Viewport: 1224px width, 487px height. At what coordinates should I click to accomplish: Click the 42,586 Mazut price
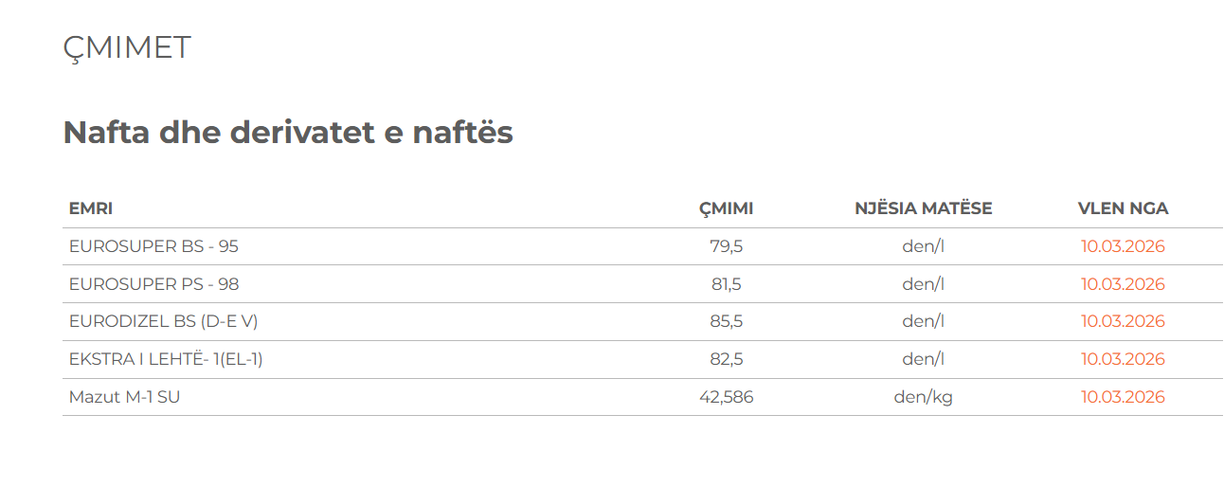click(x=726, y=397)
